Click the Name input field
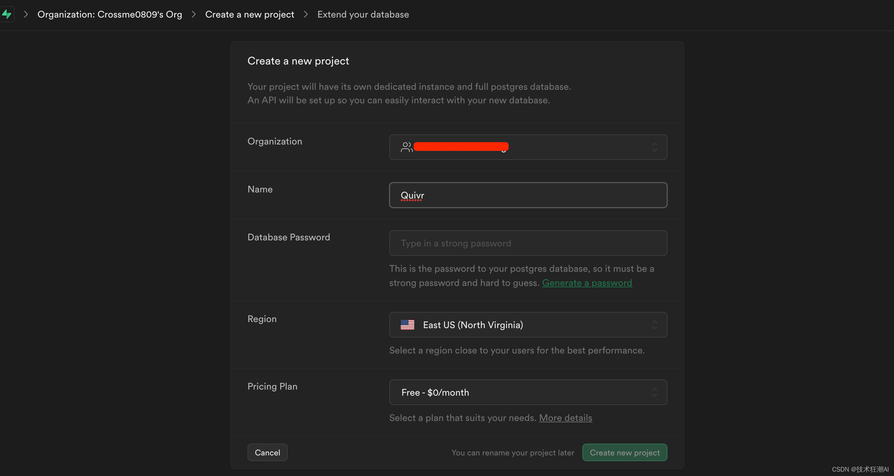The image size is (894, 476). pyautogui.click(x=528, y=194)
